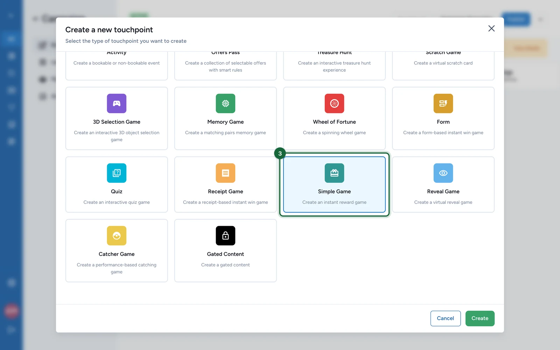Select the Scratch Game card description
The height and width of the screenshot is (350, 560).
443,63
